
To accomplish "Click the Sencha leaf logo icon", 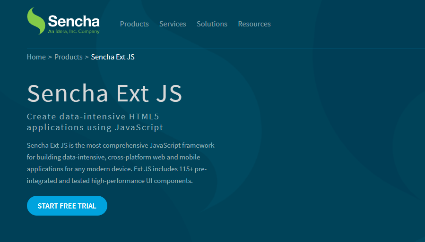I will pyautogui.click(x=36, y=21).
